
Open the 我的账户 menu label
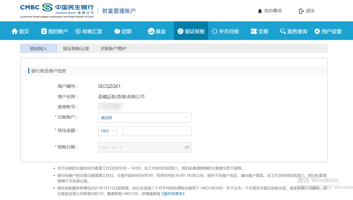(58, 31)
